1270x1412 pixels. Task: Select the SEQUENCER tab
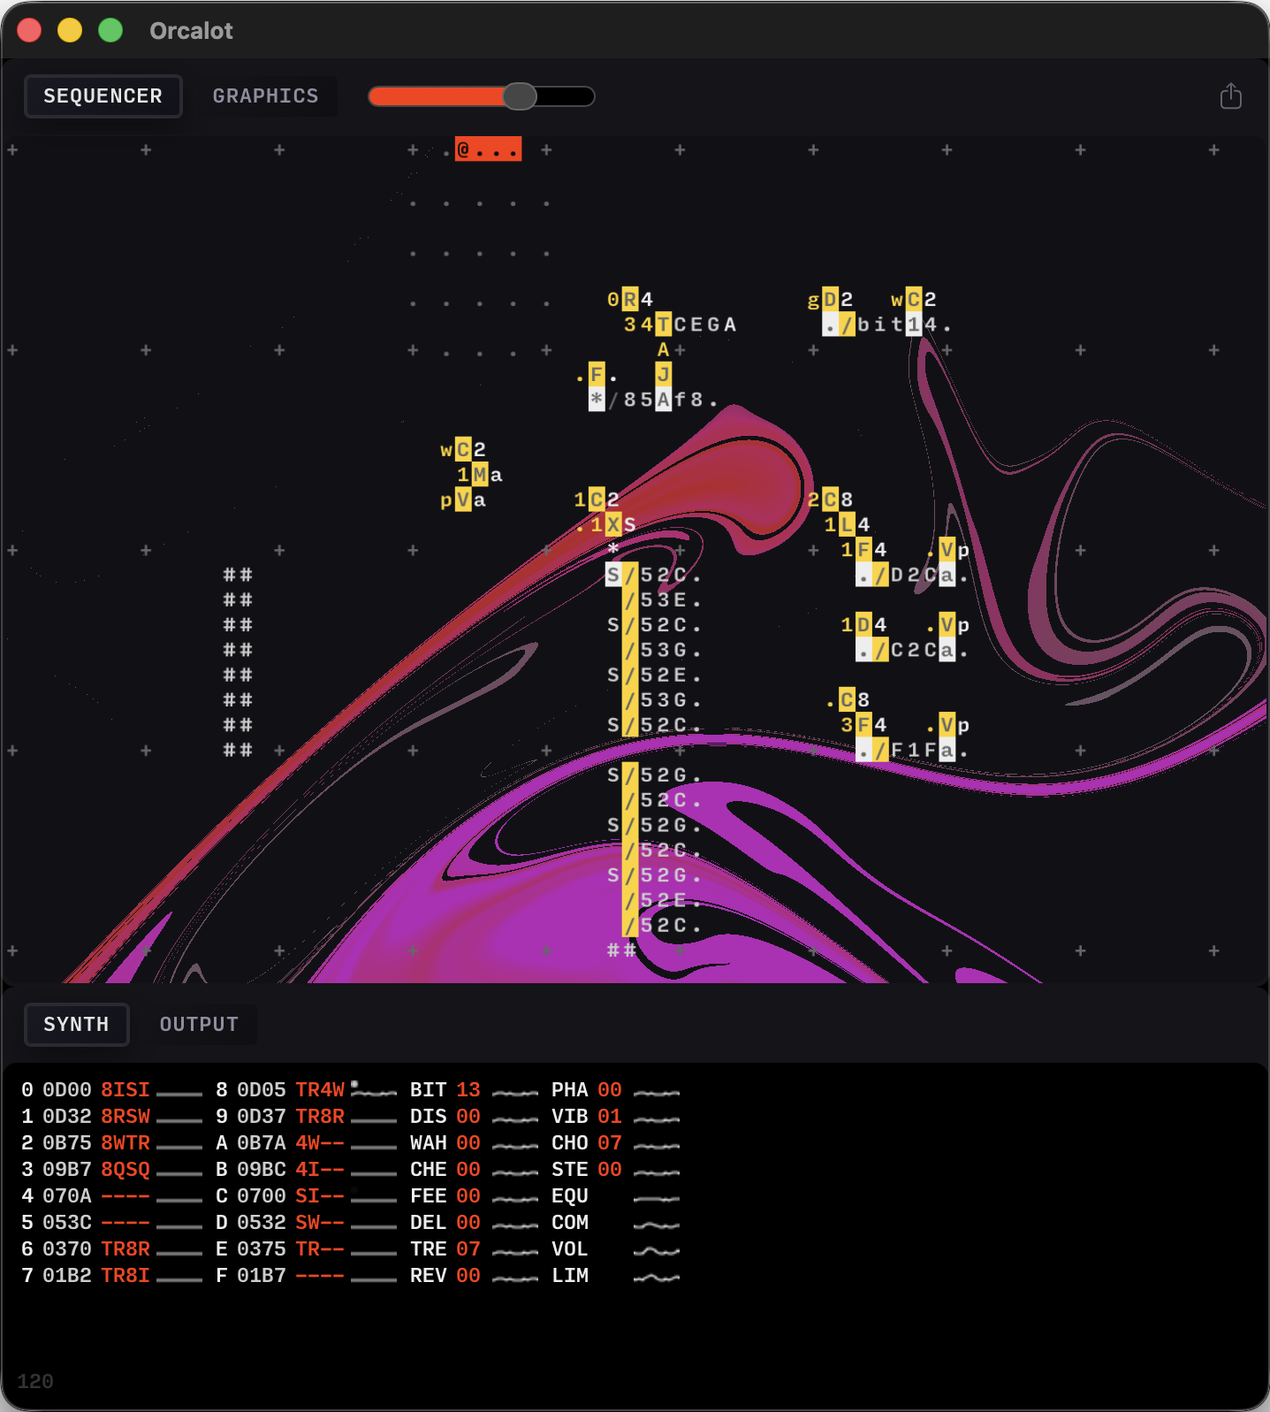point(103,96)
